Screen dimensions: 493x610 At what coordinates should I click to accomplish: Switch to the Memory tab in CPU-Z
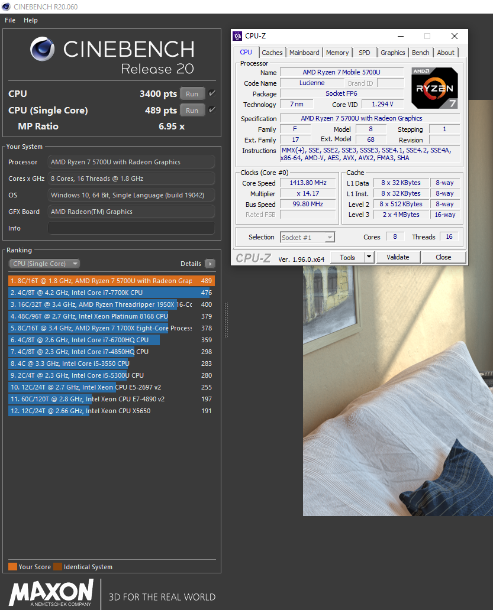click(337, 53)
